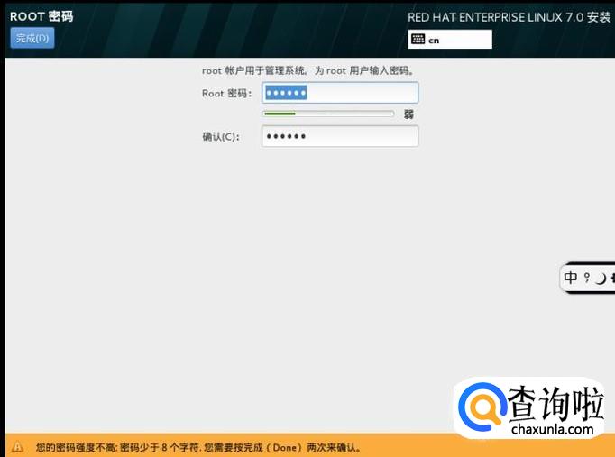Click the moon half-width icon in IME bar
Screen dimensions: 615x457
[x=601, y=279]
